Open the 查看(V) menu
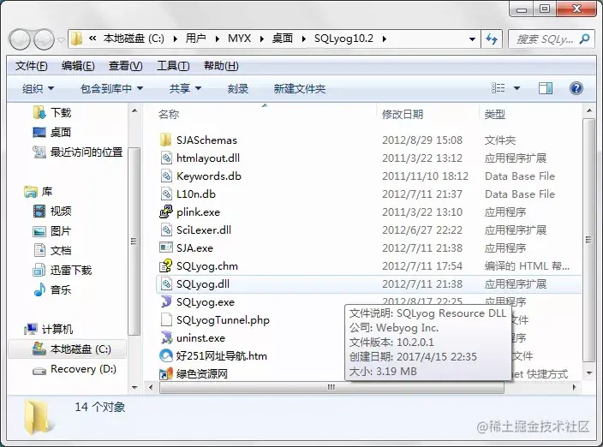Screen dimensions: 603x447 [x=125, y=66]
